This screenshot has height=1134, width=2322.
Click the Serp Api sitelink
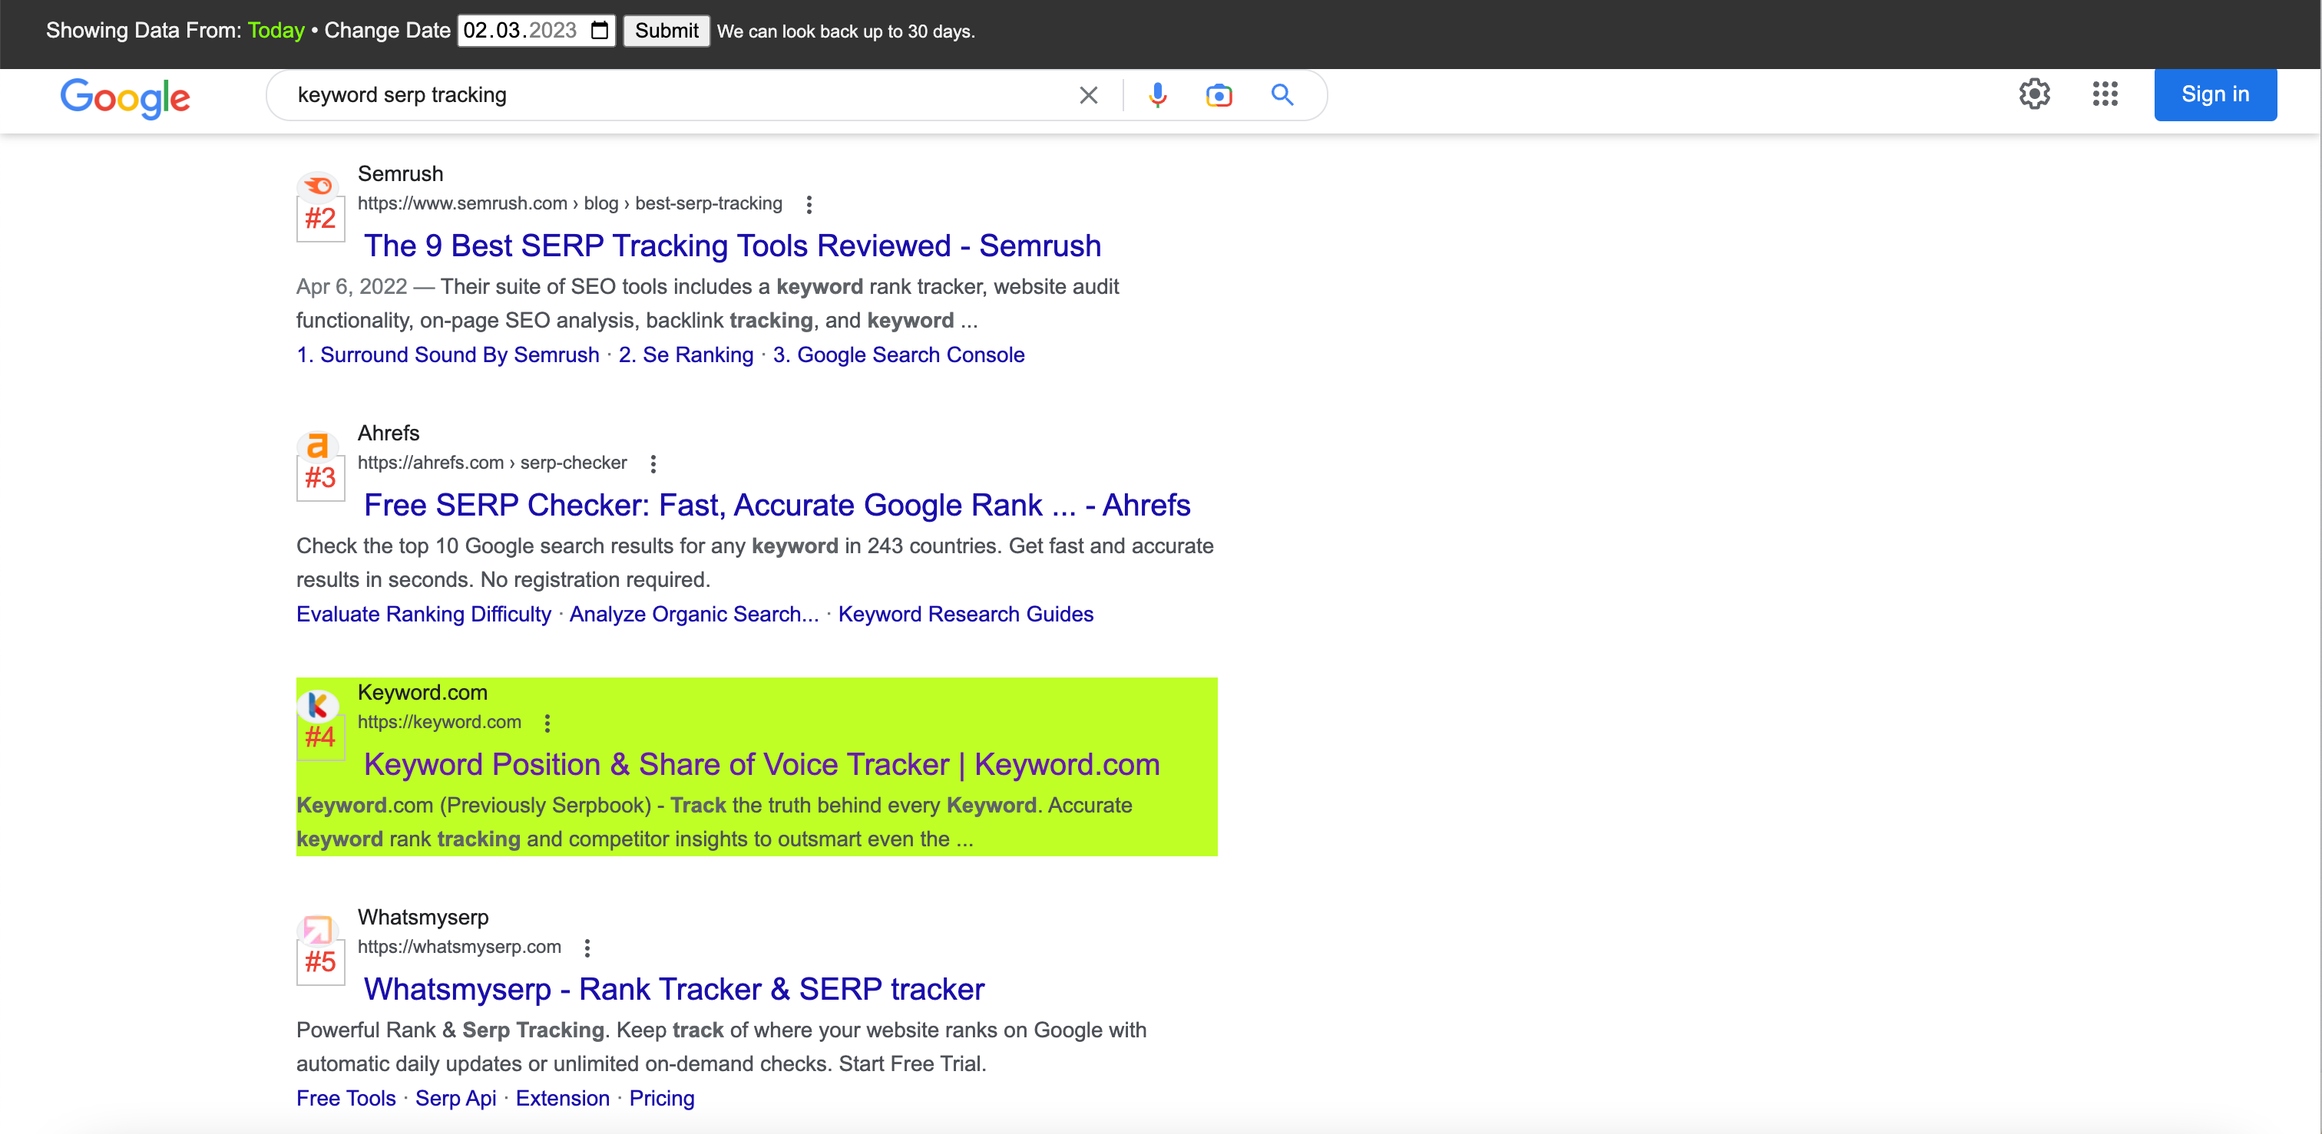click(455, 1099)
